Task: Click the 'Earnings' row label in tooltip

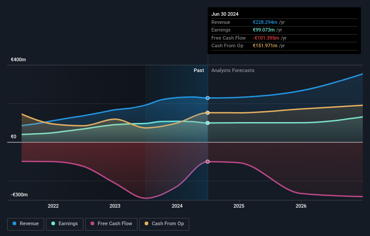Action: [221, 30]
